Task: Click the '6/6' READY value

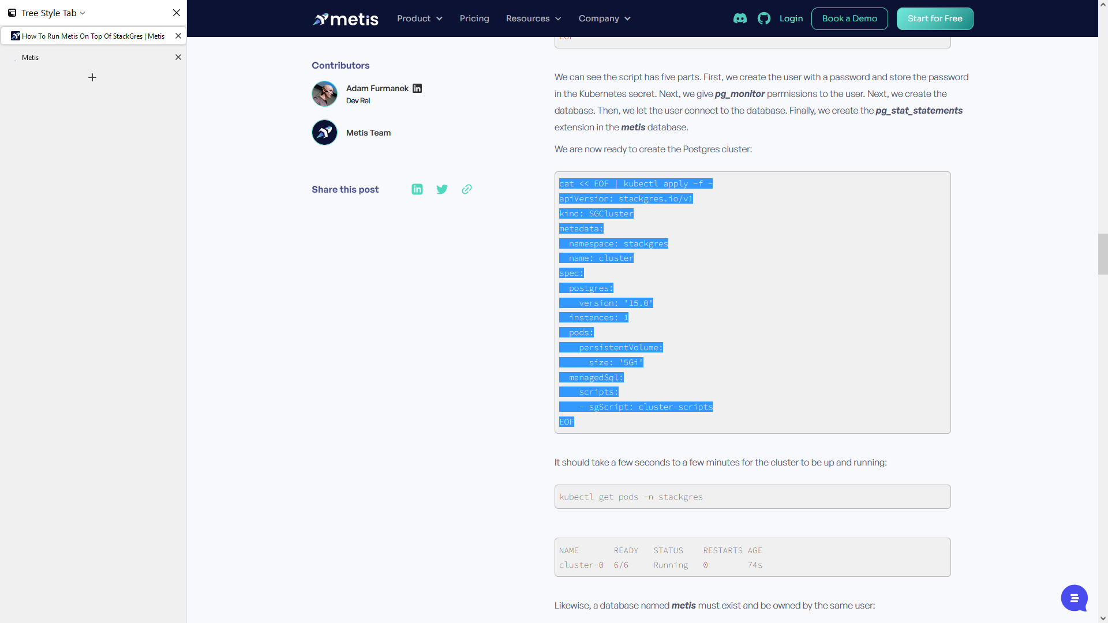Action: (x=621, y=565)
